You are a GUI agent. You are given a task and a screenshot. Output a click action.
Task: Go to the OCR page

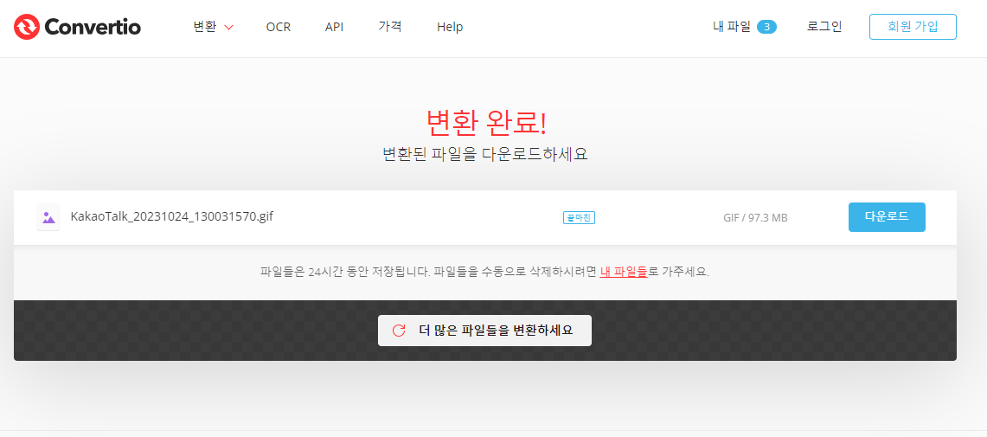click(x=279, y=27)
